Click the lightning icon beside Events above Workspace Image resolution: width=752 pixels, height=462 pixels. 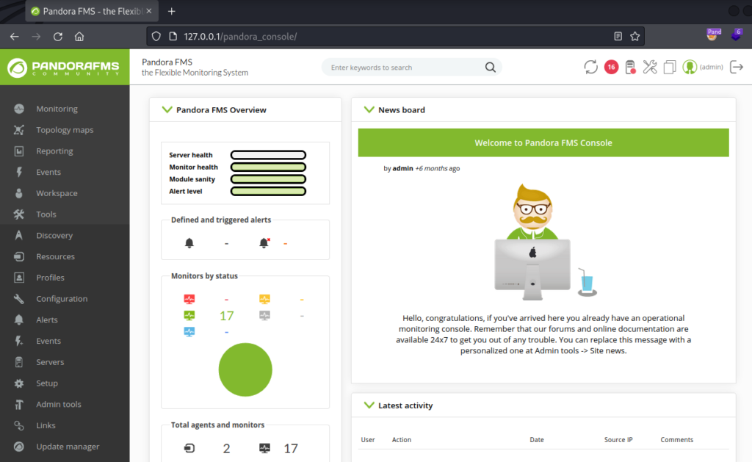pos(18,172)
